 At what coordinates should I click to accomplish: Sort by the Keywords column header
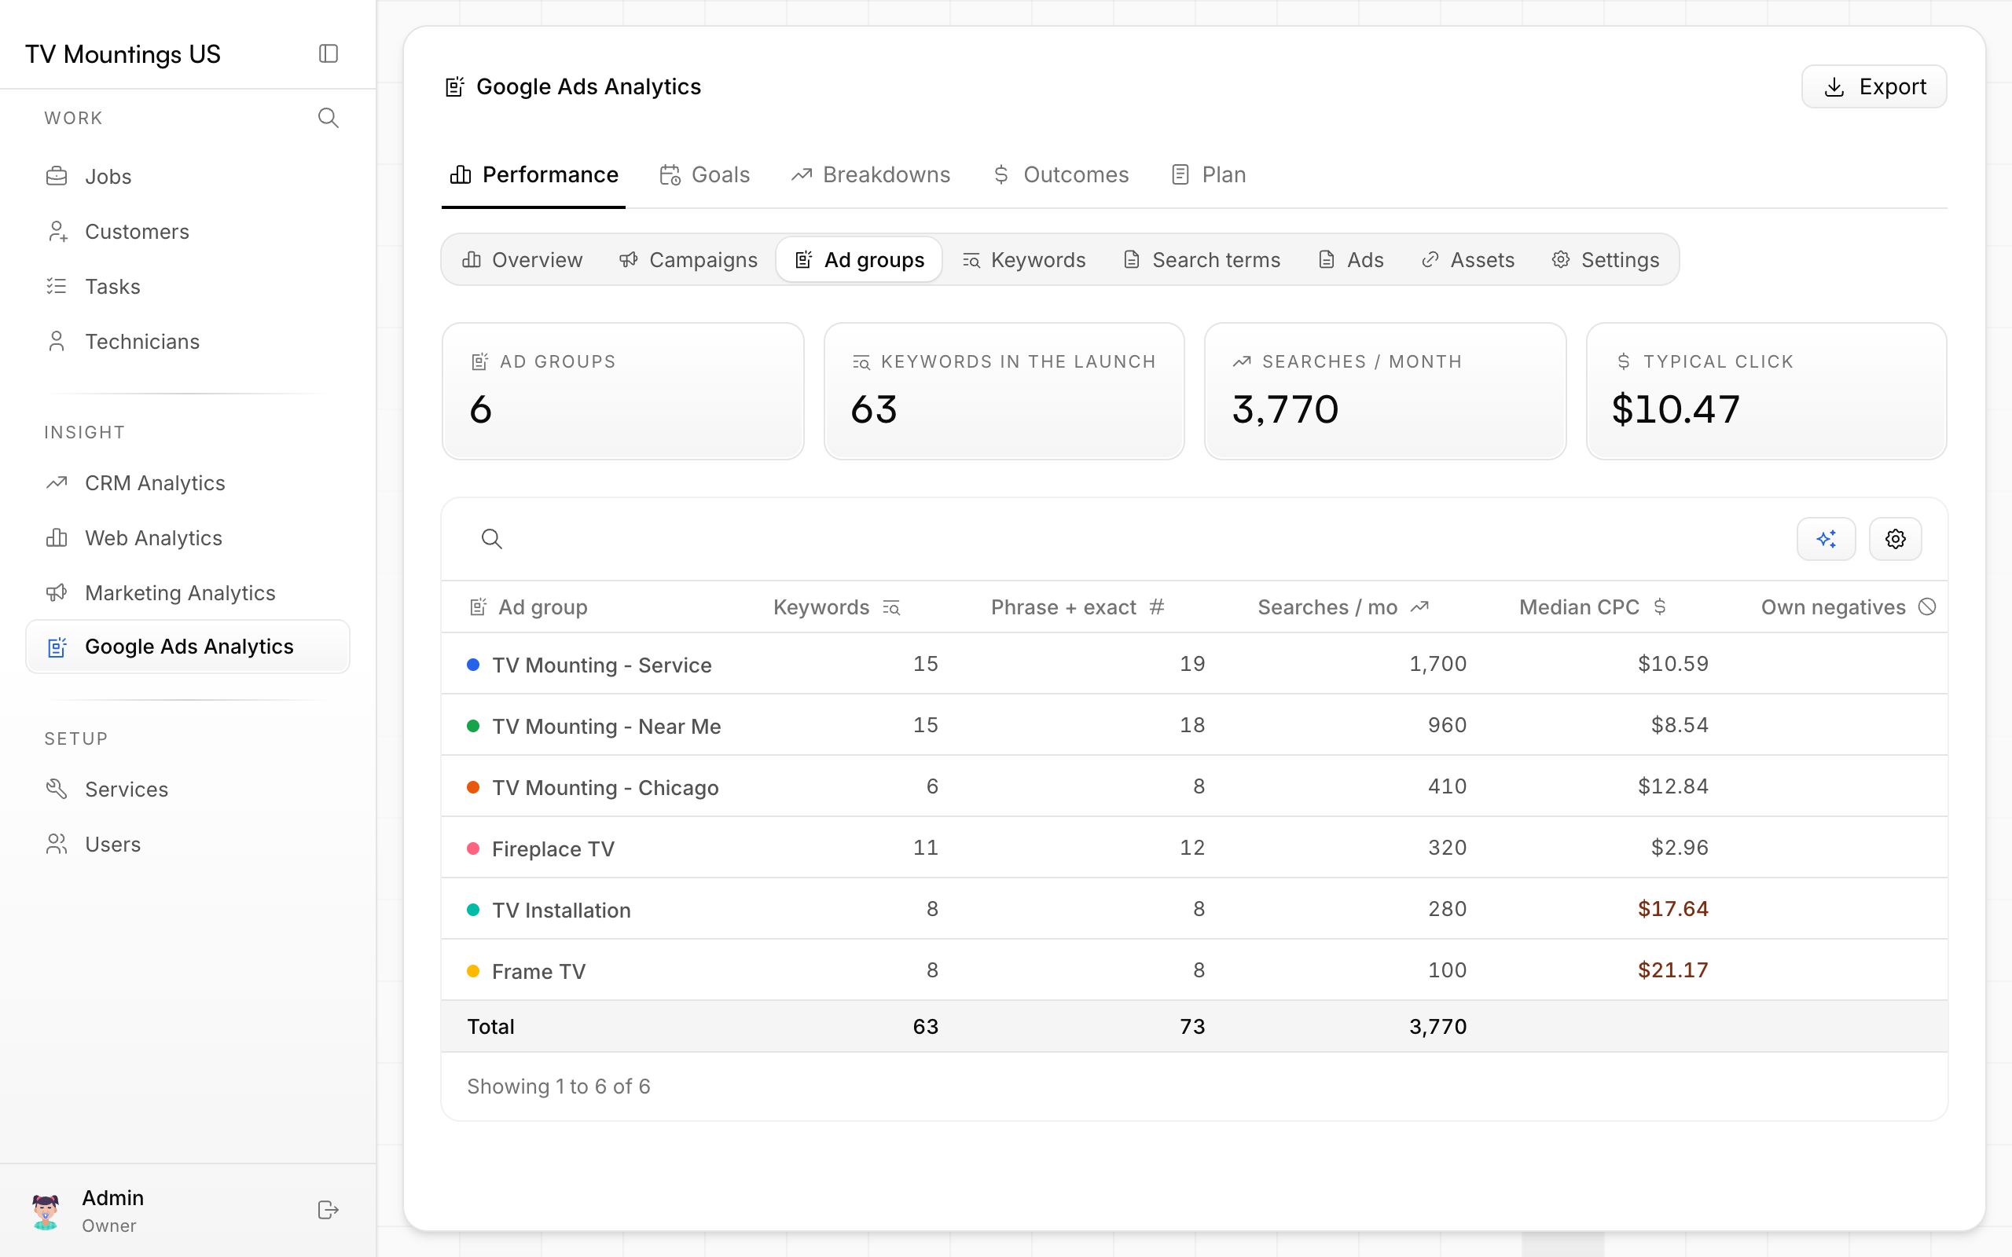pos(836,608)
